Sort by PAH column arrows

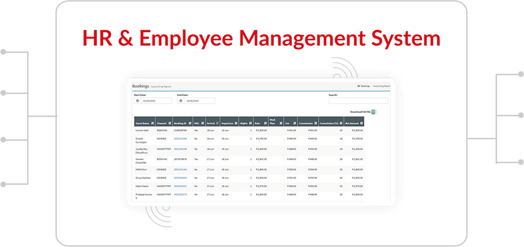coord(202,123)
